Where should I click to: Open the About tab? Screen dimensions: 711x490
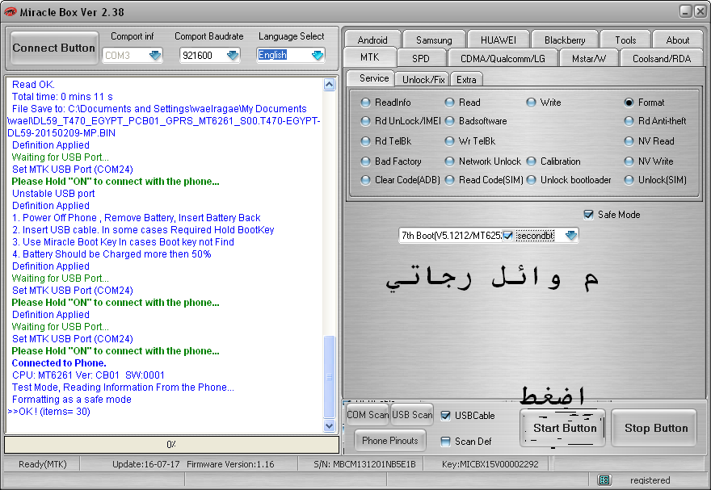point(677,40)
